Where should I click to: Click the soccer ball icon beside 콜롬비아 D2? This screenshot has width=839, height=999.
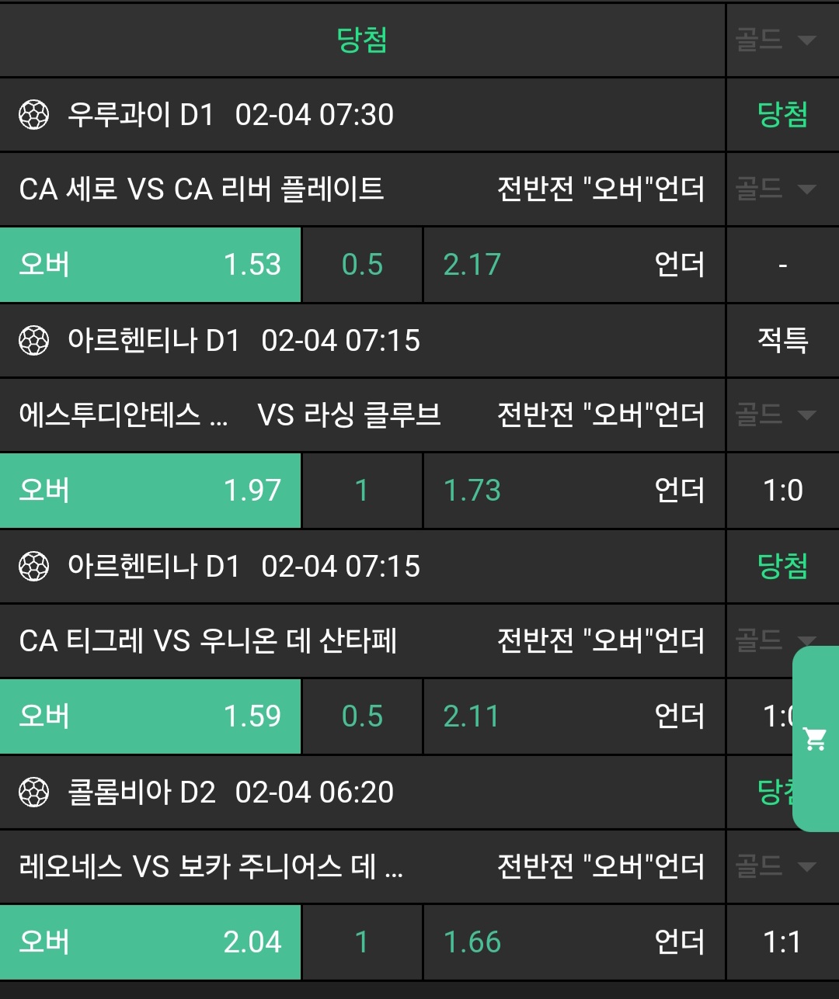(33, 793)
